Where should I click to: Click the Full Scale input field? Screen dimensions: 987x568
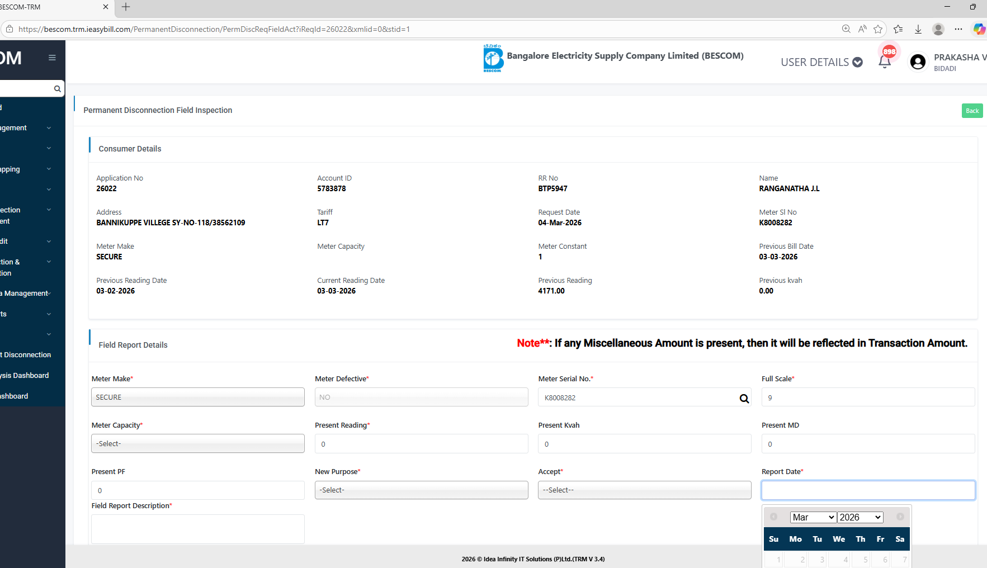[x=868, y=397]
